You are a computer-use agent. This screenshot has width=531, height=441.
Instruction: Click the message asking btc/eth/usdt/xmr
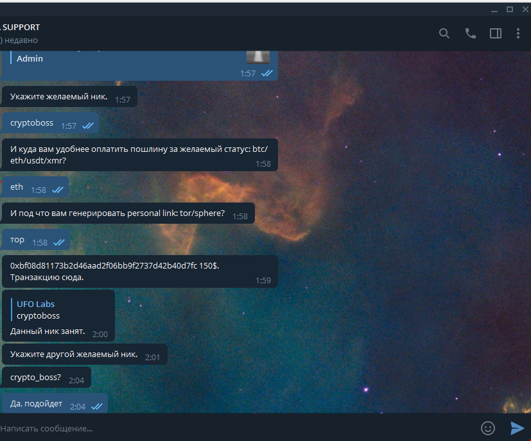coord(139,154)
